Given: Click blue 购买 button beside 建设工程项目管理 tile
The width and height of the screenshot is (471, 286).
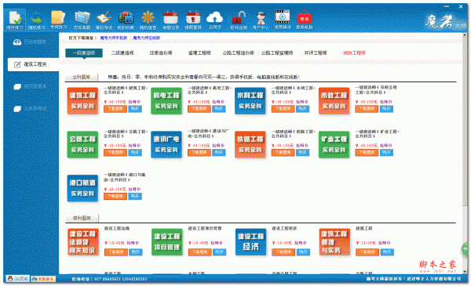Looking at the screenshot, I should click(219, 252).
